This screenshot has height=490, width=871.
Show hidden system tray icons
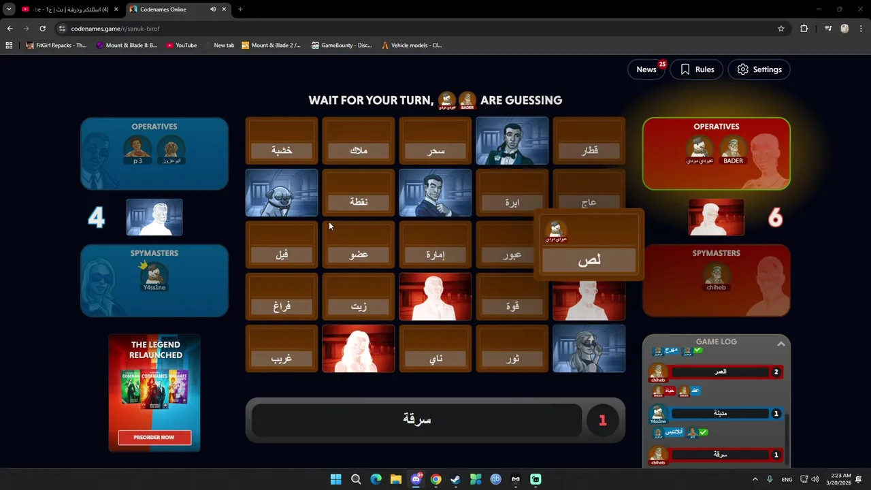tap(755, 479)
